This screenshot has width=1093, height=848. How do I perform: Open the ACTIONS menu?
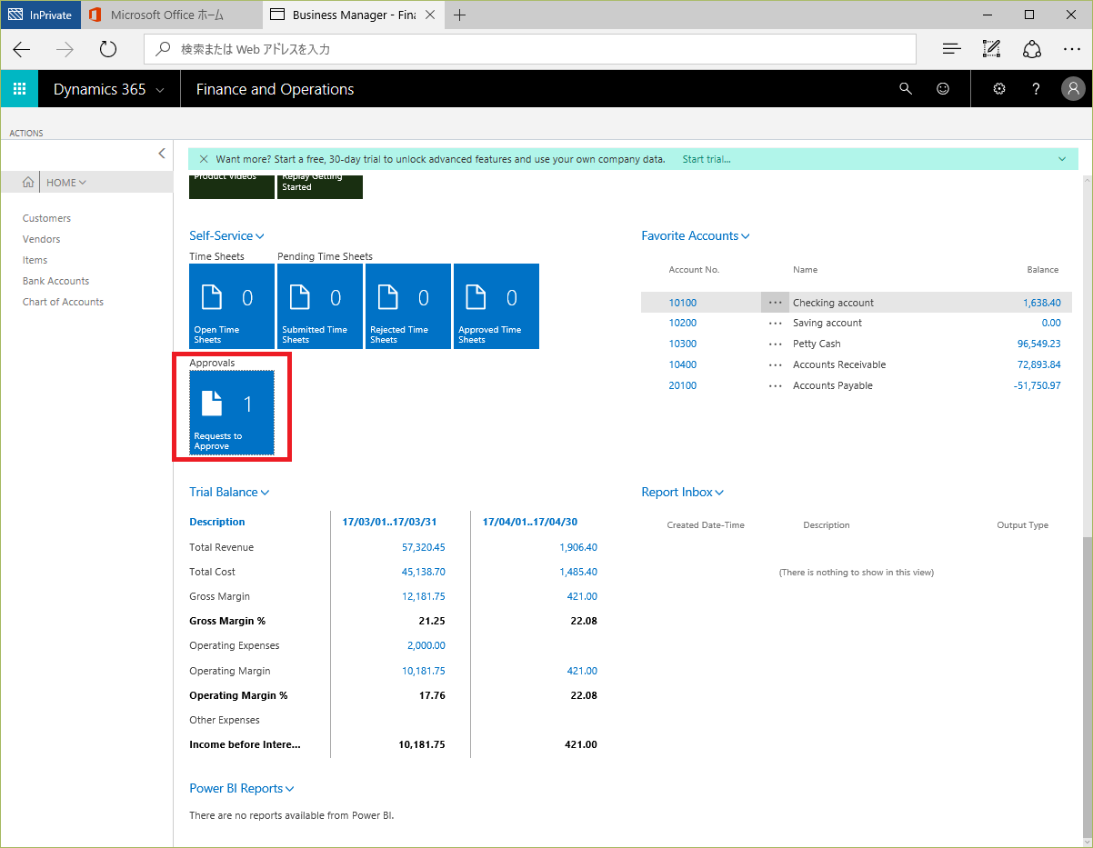tap(26, 133)
